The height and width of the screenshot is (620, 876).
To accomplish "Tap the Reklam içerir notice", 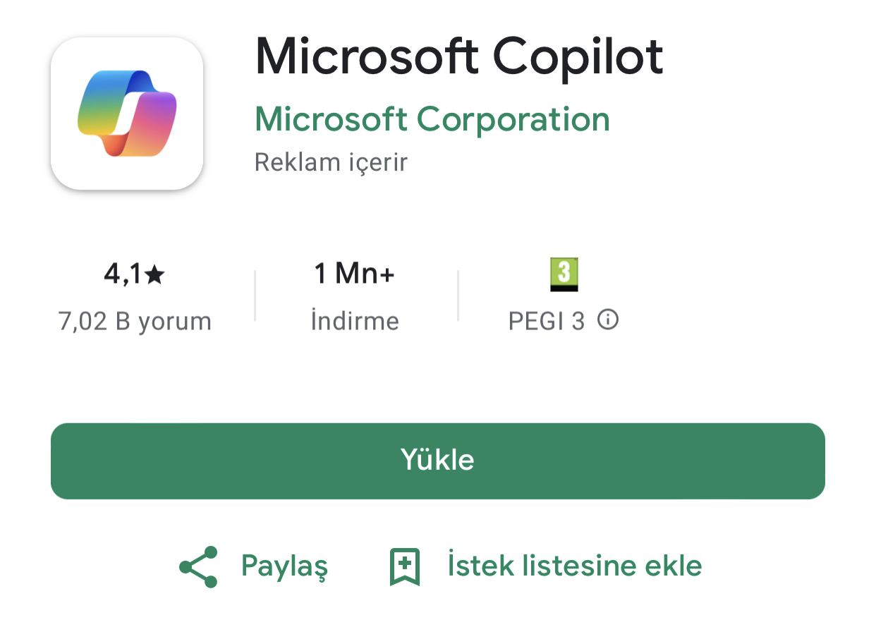I will pyautogui.click(x=331, y=162).
